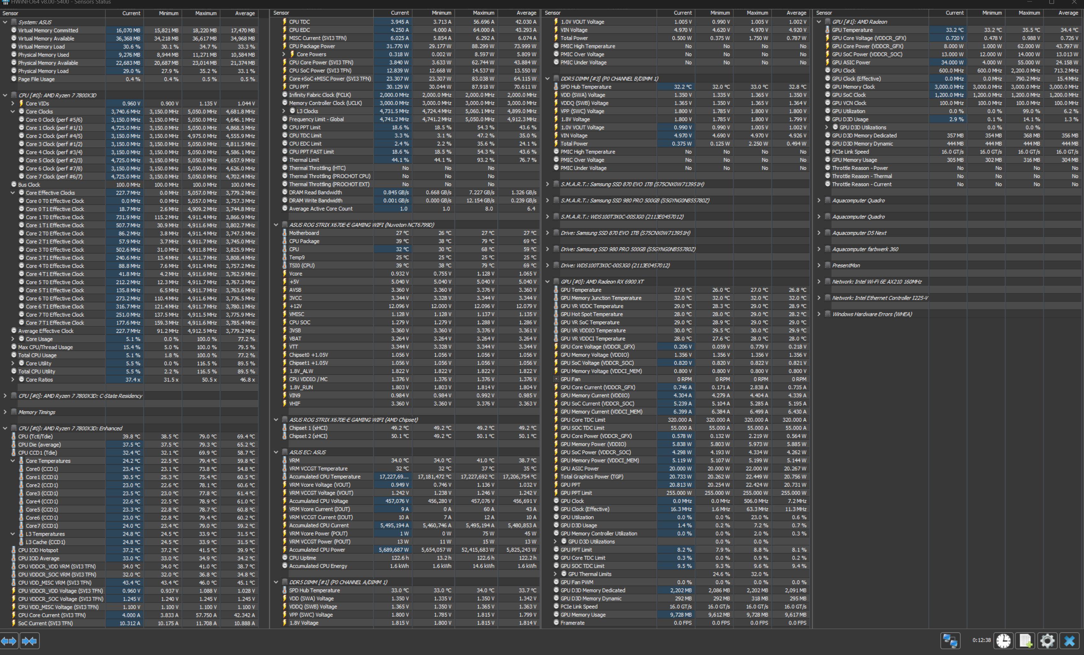Expand the Core Usage subgroup
The height and width of the screenshot is (655, 1084).
[x=13, y=339]
